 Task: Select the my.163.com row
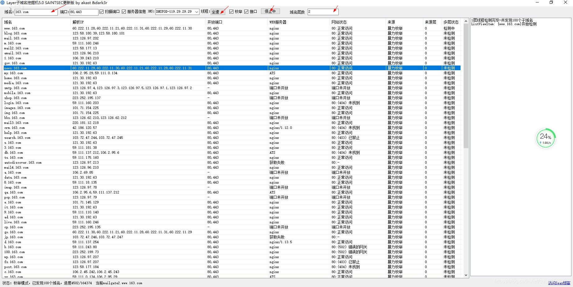click(x=232, y=73)
